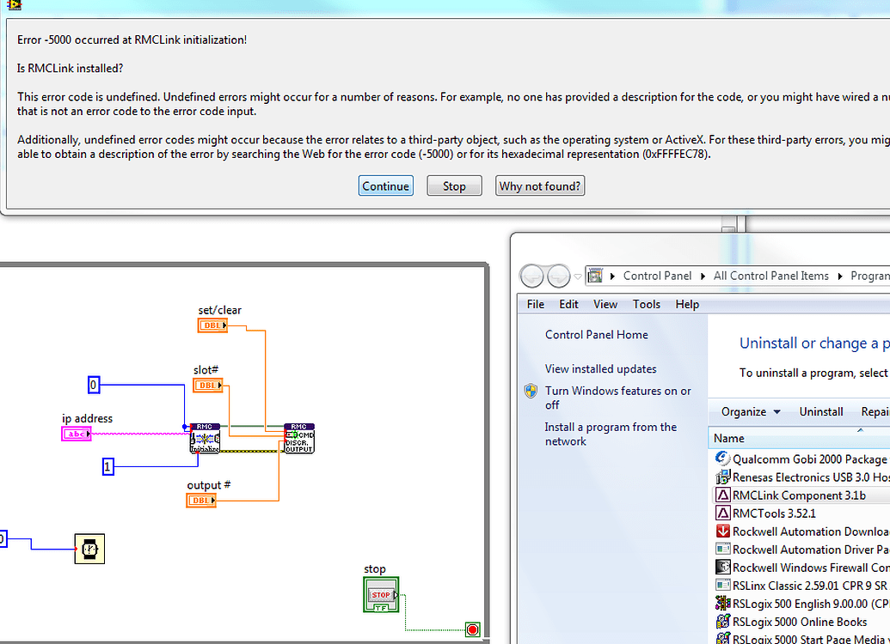Viewport: 890px width, 644px height.
Task: Open View installed updates link
Action: 602,368
